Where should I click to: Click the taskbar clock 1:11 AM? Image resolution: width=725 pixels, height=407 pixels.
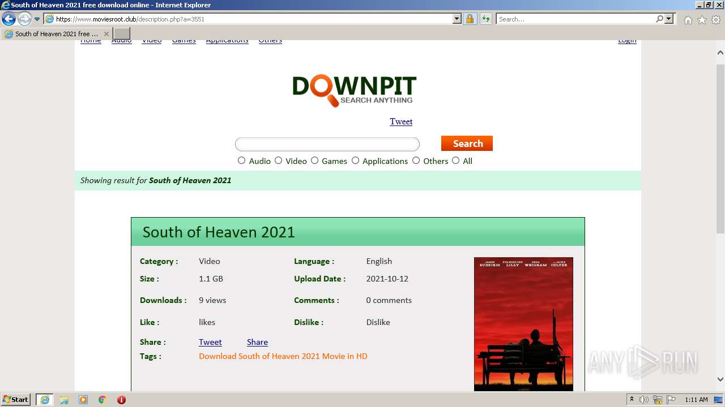click(x=696, y=400)
